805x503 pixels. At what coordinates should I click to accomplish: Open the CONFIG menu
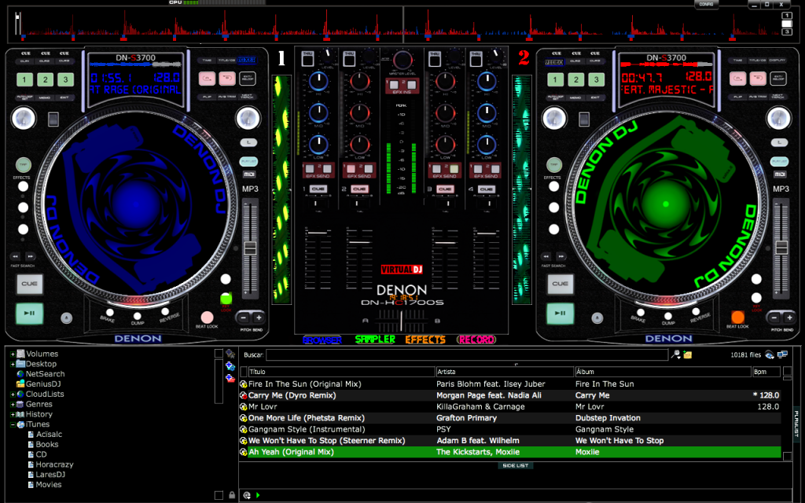click(x=707, y=4)
